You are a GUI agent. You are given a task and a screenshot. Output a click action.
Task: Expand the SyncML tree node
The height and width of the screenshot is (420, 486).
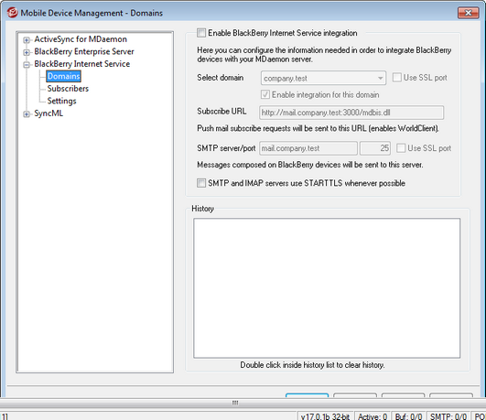coord(27,114)
